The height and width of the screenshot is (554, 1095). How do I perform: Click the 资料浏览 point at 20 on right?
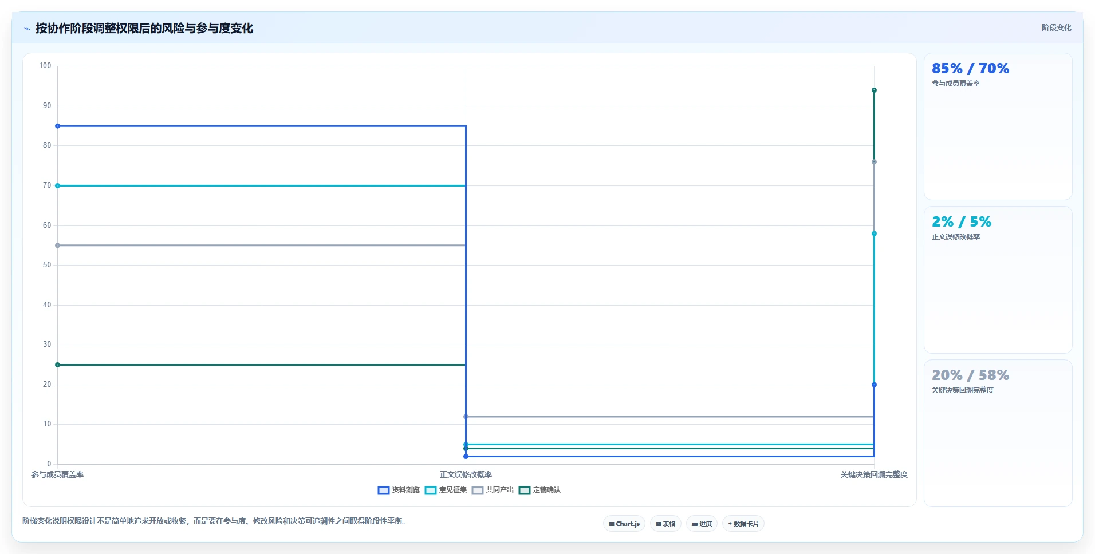click(x=874, y=385)
